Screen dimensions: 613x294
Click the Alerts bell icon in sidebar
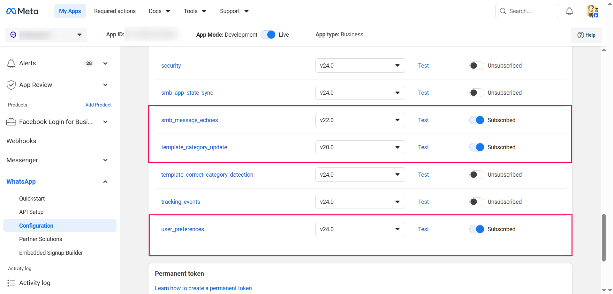coord(11,63)
